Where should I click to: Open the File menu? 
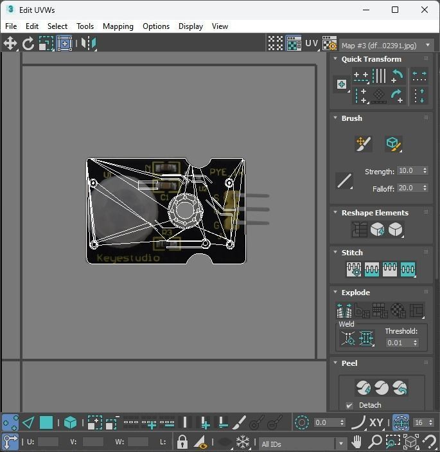pyautogui.click(x=11, y=26)
